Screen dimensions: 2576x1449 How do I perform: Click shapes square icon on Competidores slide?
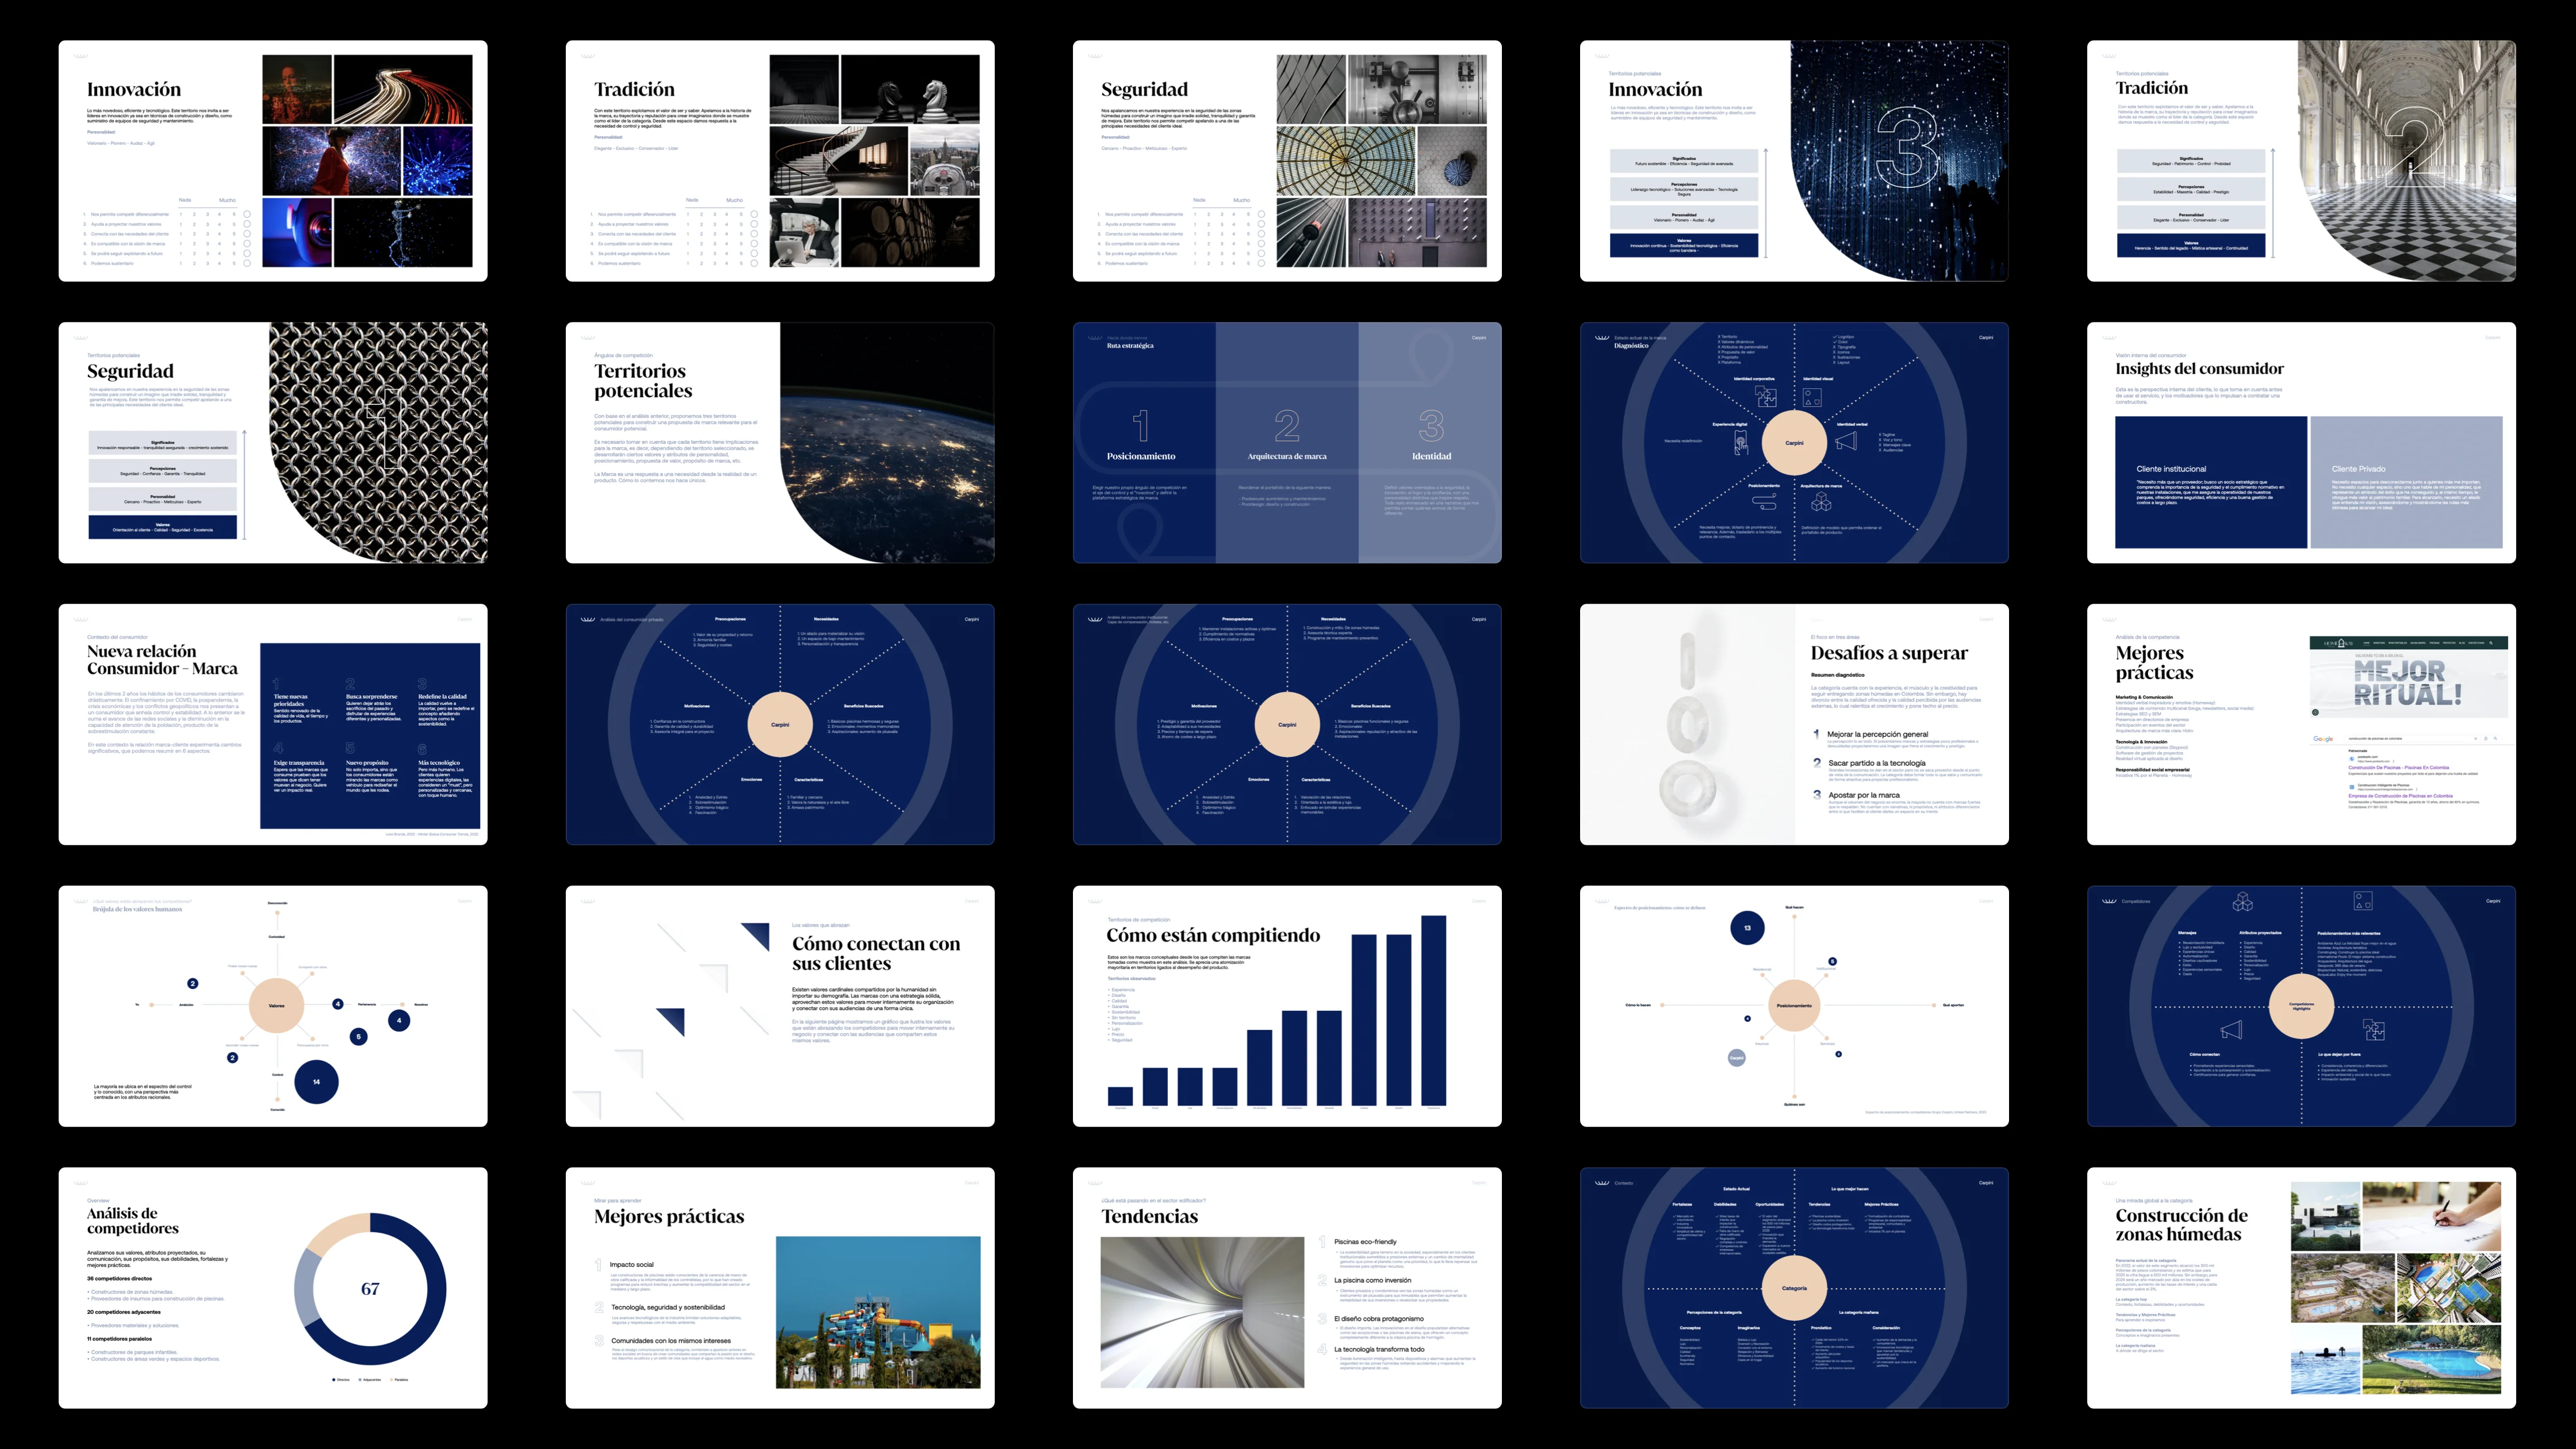[x=2362, y=901]
